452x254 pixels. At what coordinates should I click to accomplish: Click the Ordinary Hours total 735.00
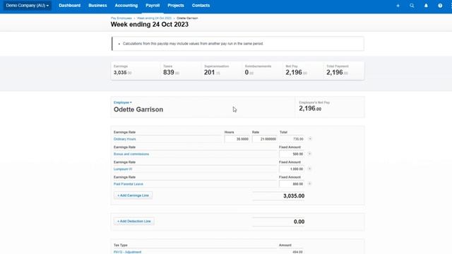pyautogui.click(x=298, y=139)
